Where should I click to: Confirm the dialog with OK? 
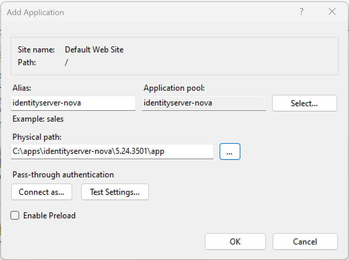click(235, 242)
